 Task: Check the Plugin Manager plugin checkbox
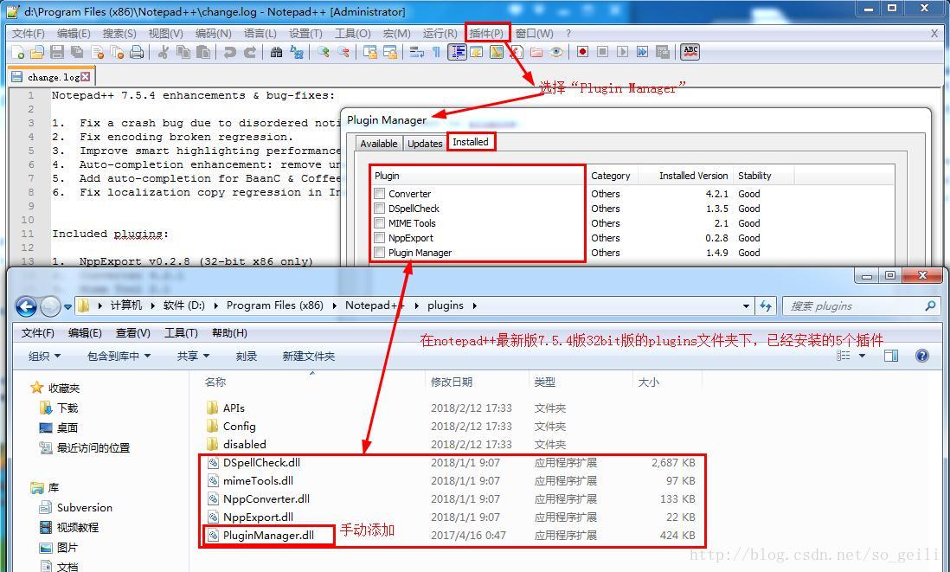coord(379,253)
